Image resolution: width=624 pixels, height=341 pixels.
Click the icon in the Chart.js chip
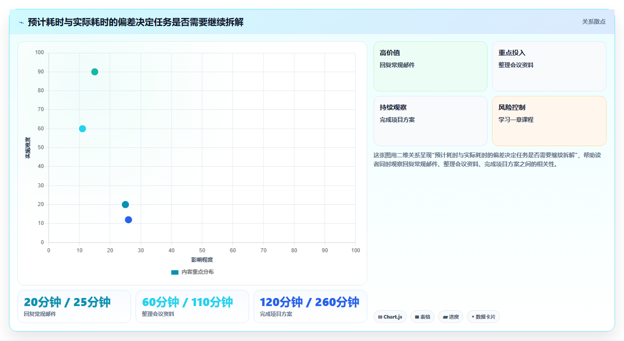pos(380,317)
